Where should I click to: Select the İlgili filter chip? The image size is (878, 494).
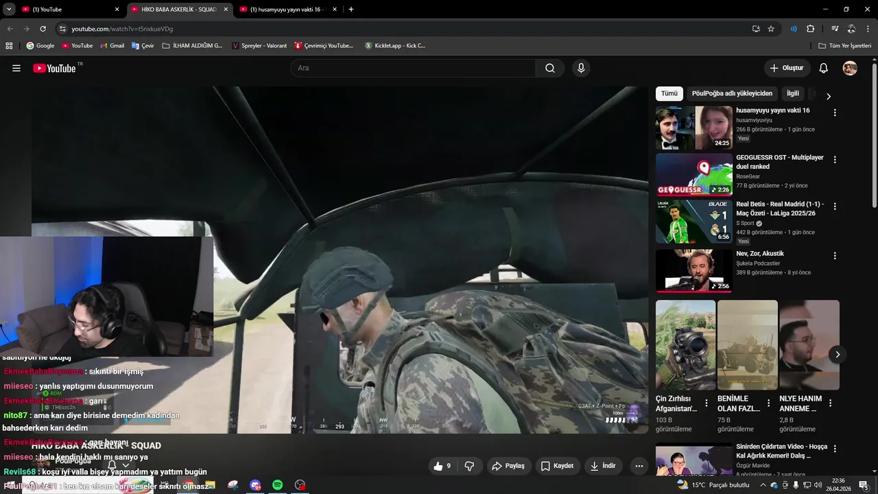coord(793,93)
